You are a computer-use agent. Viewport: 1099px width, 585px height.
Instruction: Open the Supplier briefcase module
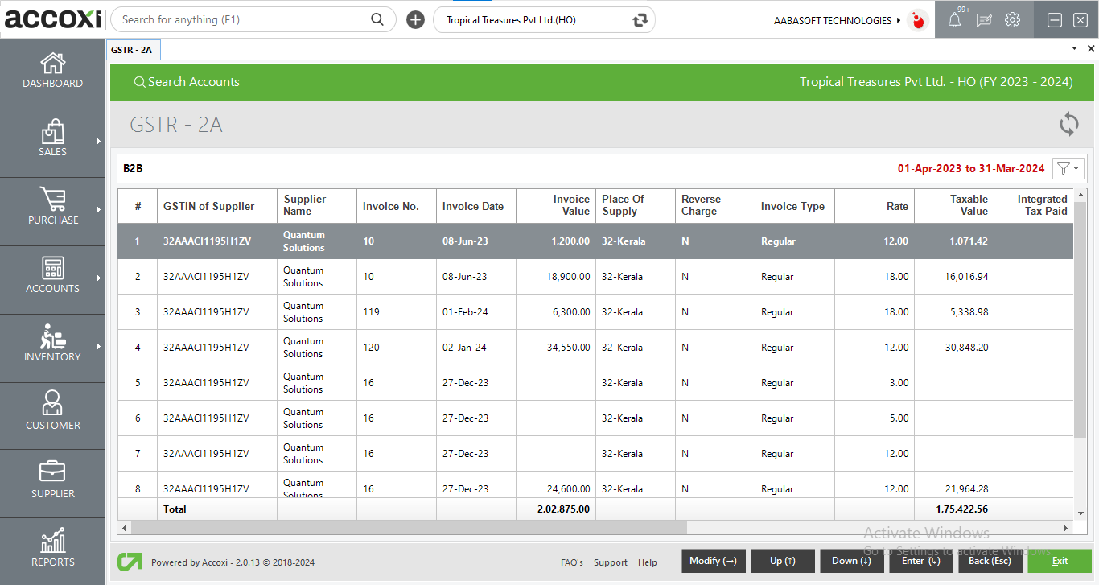pyautogui.click(x=53, y=472)
